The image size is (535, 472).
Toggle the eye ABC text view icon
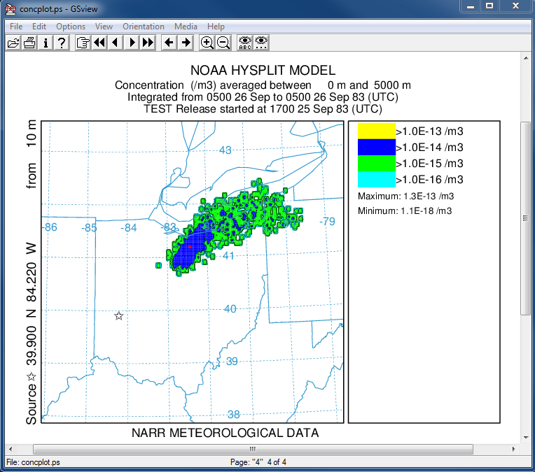pyautogui.click(x=245, y=43)
